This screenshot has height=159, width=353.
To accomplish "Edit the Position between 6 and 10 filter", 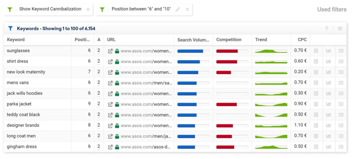I will click(178, 10).
